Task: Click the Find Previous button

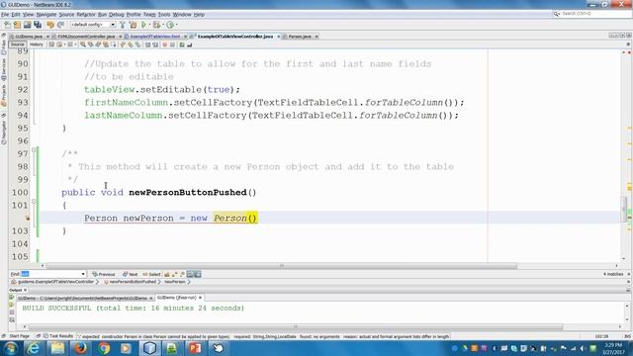Action: pos(104,275)
